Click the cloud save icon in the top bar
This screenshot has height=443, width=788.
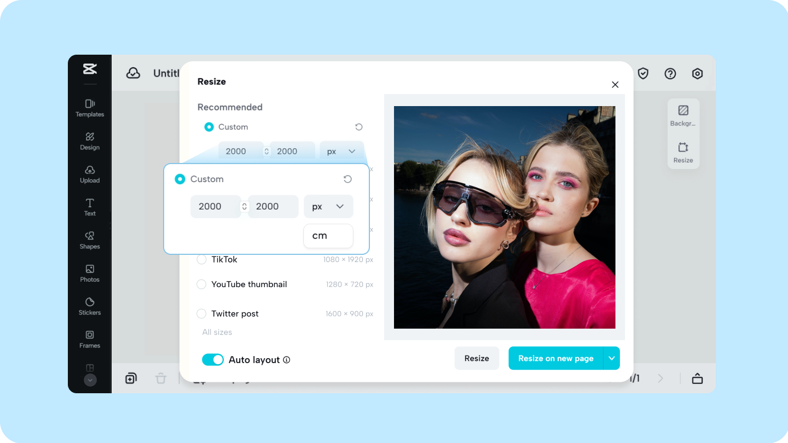click(x=134, y=73)
